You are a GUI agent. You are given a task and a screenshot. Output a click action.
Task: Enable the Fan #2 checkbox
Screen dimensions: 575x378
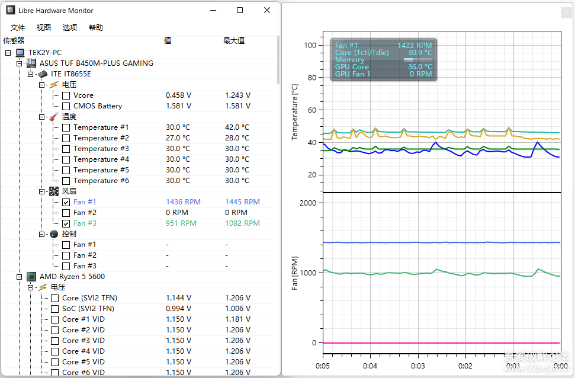[66, 212]
